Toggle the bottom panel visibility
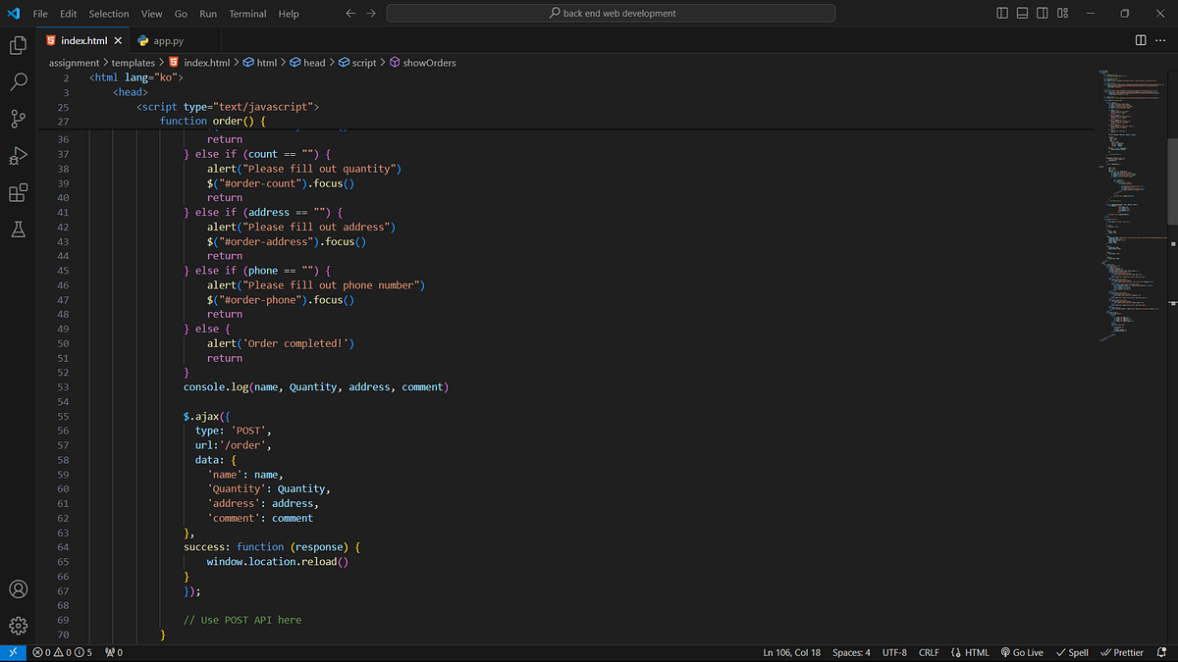 [x=1021, y=13]
